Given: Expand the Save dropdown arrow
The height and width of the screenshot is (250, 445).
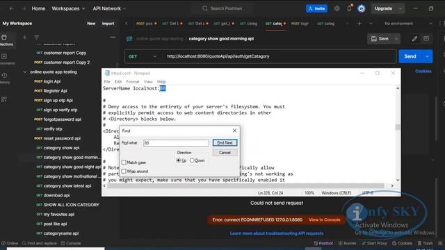Looking at the screenshot, I should 396,39.
